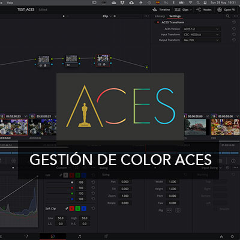Reset the blue intensity row
Image resolution: width=240 pixels, height=240 pixels.
coord(93,199)
